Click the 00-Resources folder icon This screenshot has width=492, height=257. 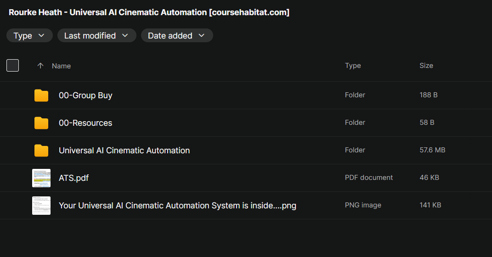pos(41,123)
